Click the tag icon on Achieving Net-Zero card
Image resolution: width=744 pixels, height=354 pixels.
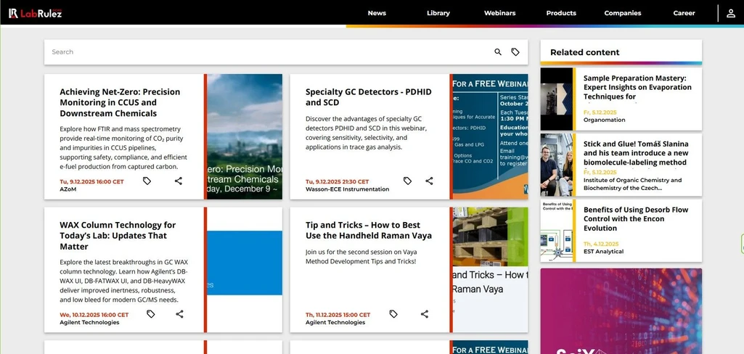[x=147, y=181]
